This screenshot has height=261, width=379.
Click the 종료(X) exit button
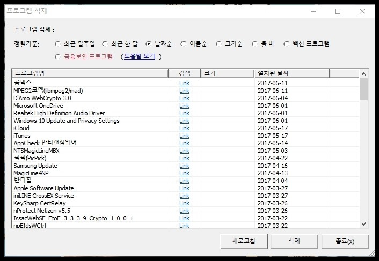pyautogui.click(x=345, y=241)
